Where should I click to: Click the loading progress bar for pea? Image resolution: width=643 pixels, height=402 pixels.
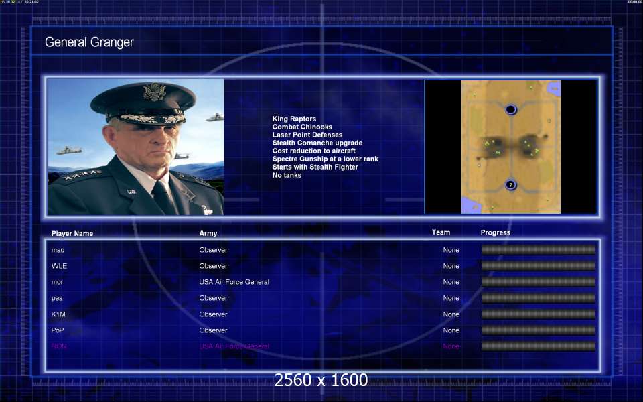coord(538,298)
